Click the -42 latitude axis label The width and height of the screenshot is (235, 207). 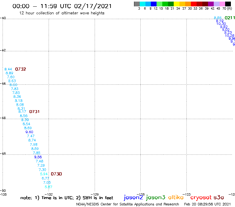coord(3,50)
